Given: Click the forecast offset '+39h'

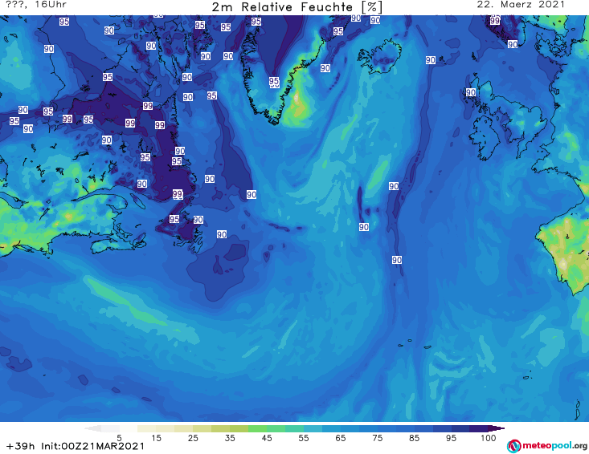Looking at the screenshot, I should pos(20,446).
